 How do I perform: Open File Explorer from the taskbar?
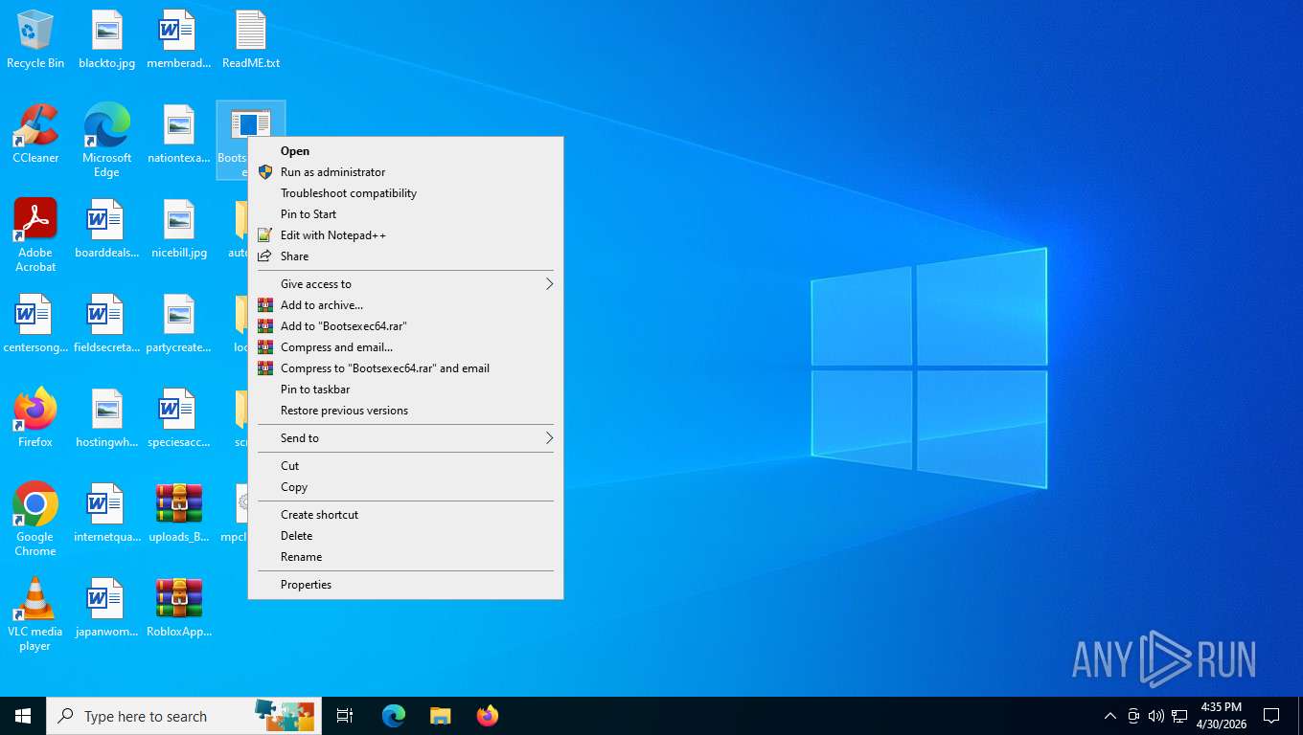(440, 716)
